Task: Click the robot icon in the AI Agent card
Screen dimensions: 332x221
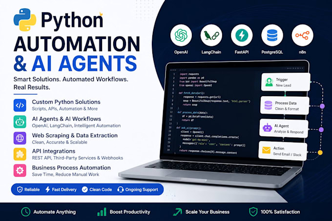Action: pyautogui.click(x=267, y=128)
